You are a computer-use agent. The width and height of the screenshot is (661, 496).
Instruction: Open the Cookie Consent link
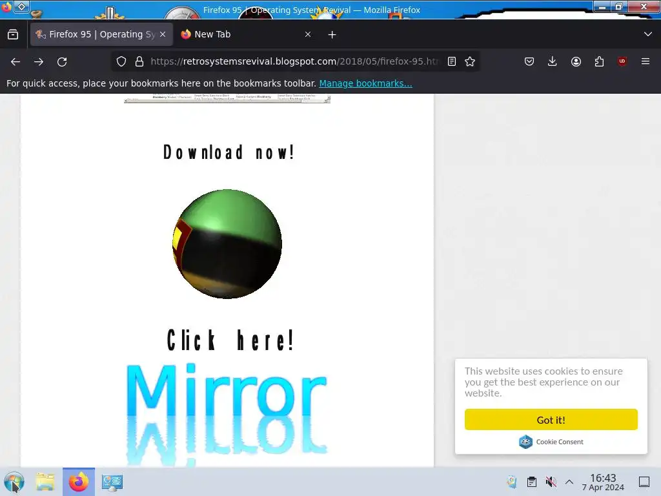(x=551, y=442)
